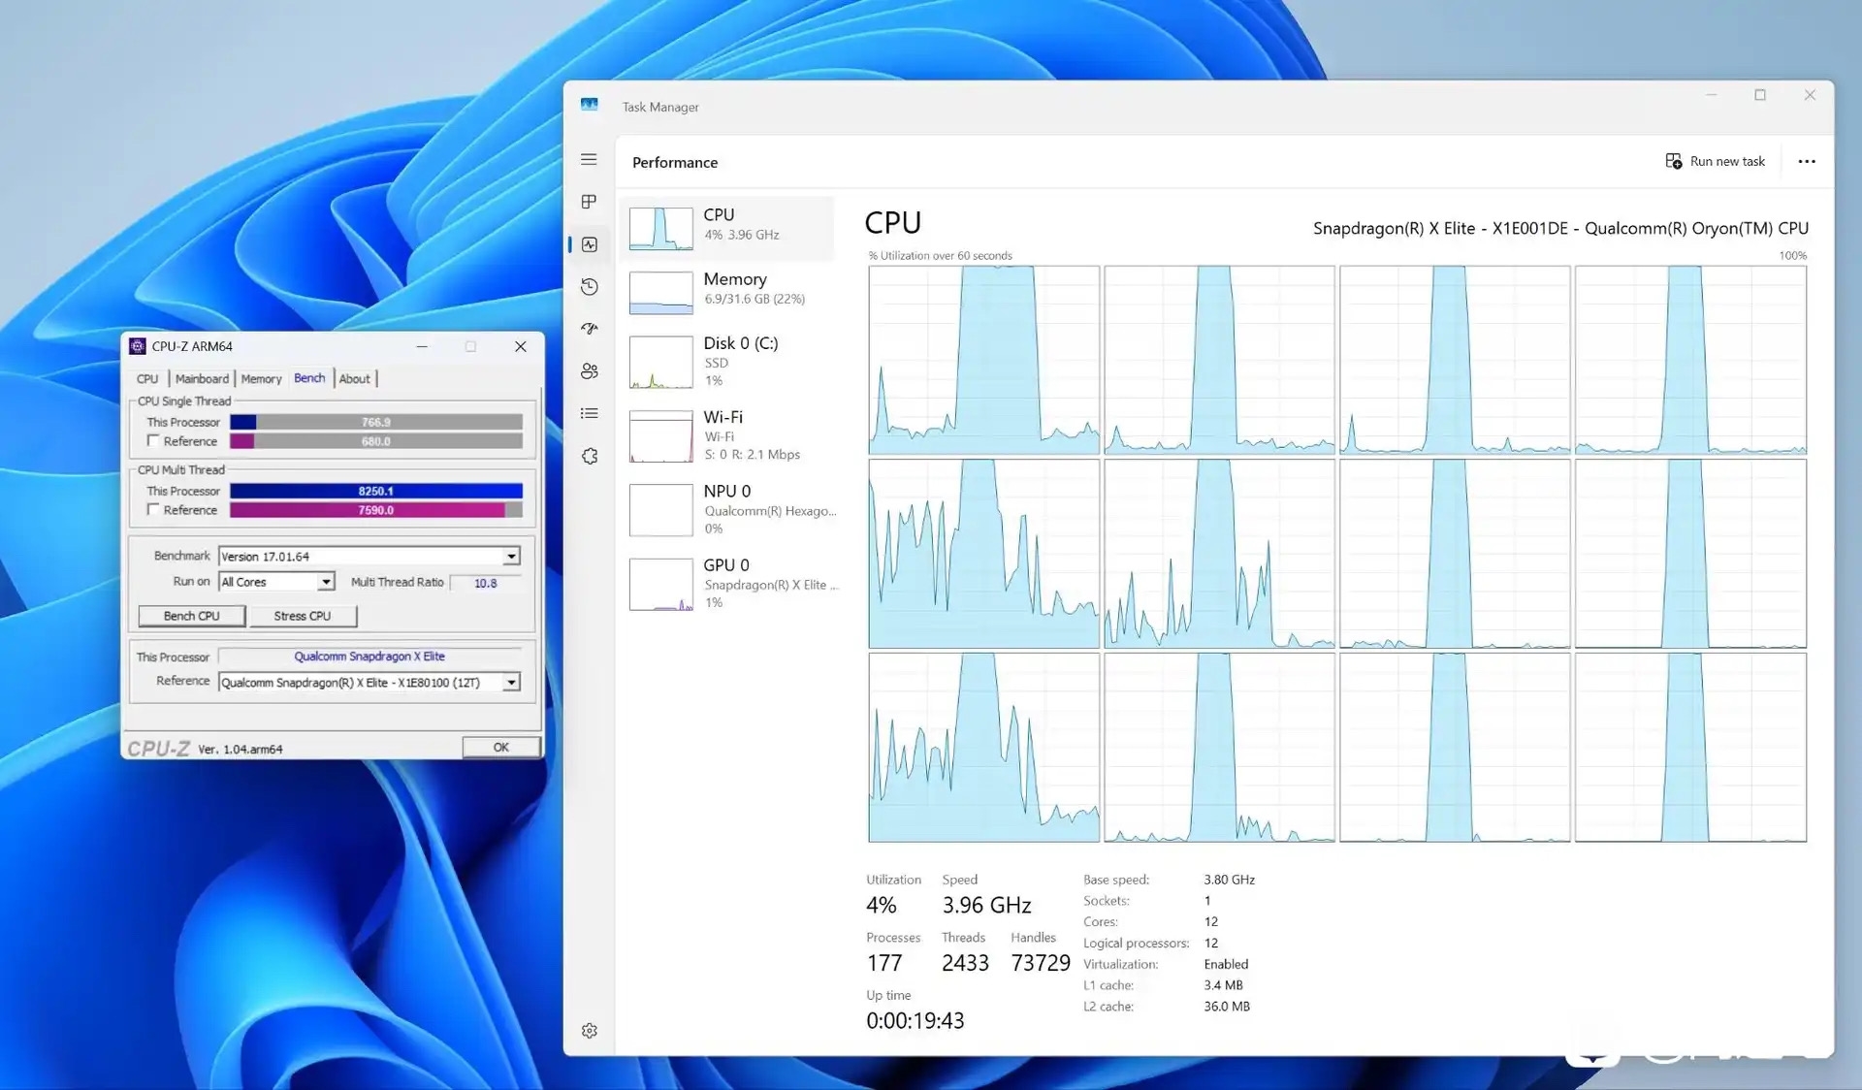Open Users icon in sidebar
Screen dimensions: 1862x1090
[589, 371]
